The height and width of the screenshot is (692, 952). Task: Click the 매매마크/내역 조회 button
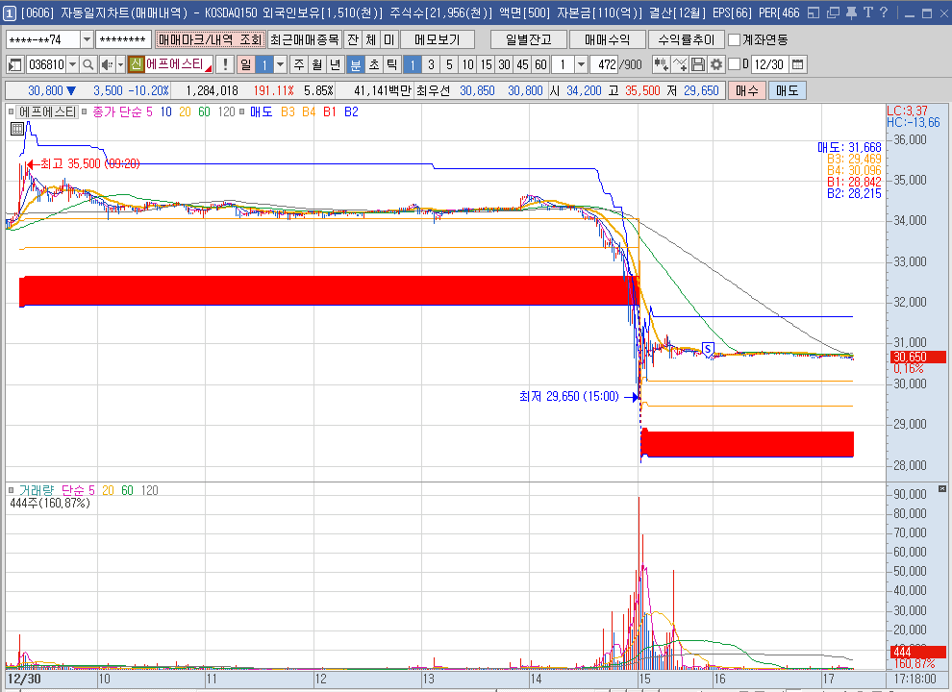210,39
